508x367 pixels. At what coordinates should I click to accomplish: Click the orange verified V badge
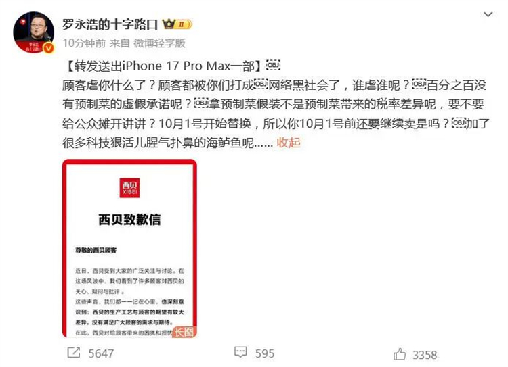[49, 48]
